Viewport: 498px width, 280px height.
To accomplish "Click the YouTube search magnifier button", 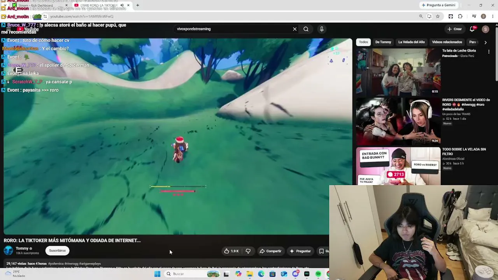I will click(306, 29).
